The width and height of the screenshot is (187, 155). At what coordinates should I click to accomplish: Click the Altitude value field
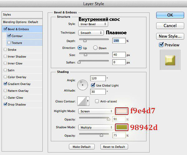point(98,92)
